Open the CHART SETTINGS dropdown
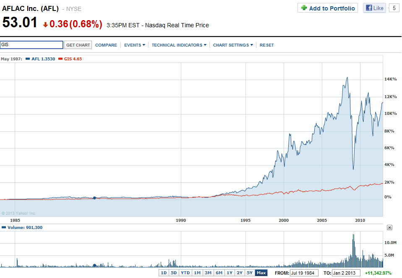Screen dimensions: 402x278 233,45
